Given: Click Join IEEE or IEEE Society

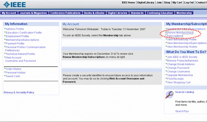Looking at the screenshot, I should tap(182, 57).
